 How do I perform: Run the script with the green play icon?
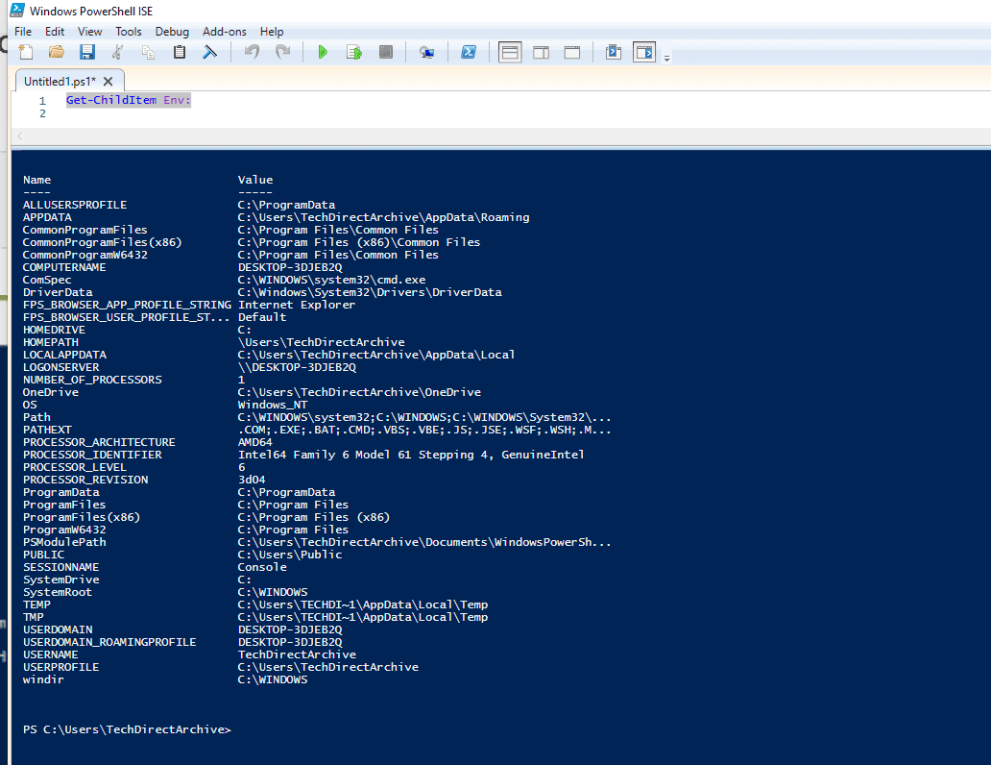pyautogui.click(x=323, y=52)
